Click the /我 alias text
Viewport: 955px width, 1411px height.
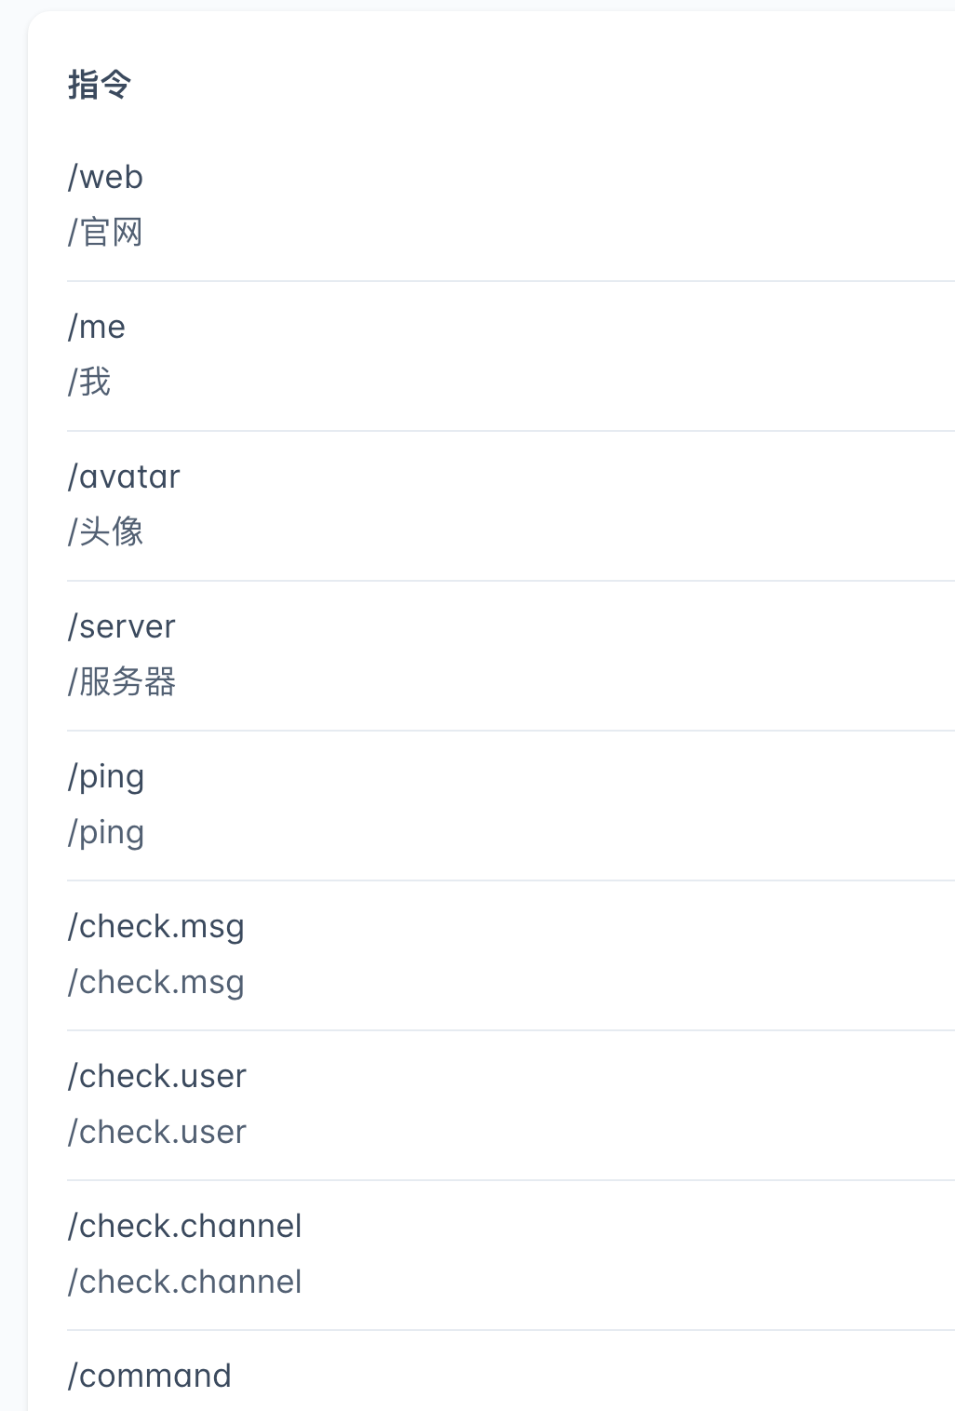(x=89, y=383)
